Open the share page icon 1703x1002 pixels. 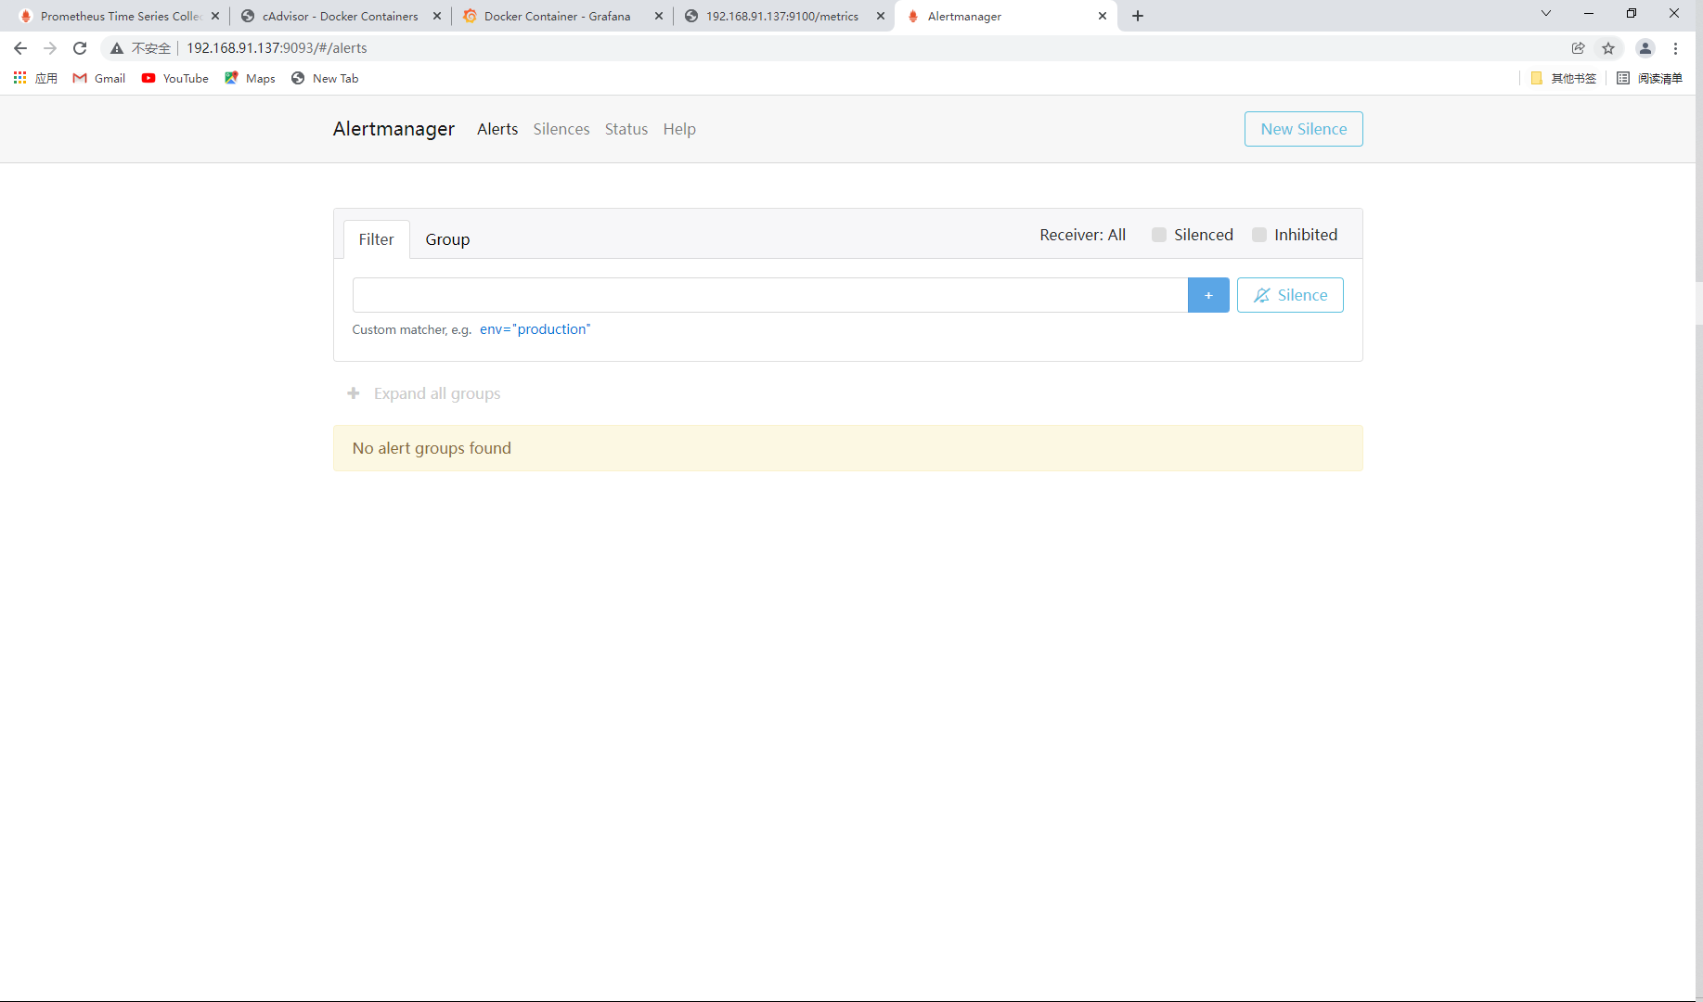coord(1578,48)
